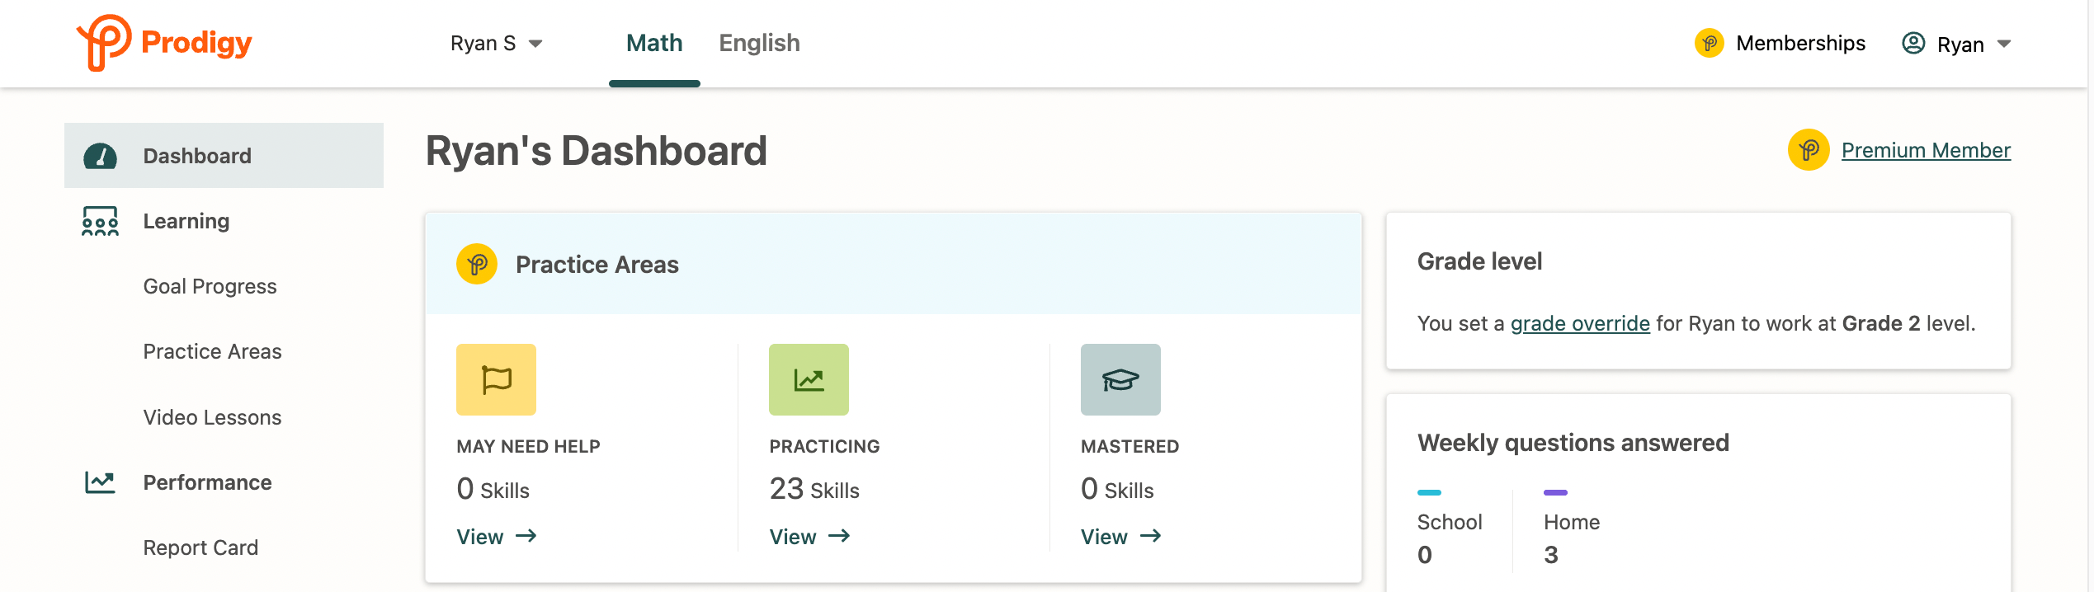Click the Memberships coin icon in header
Image resolution: width=2094 pixels, height=592 pixels.
click(x=1709, y=43)
